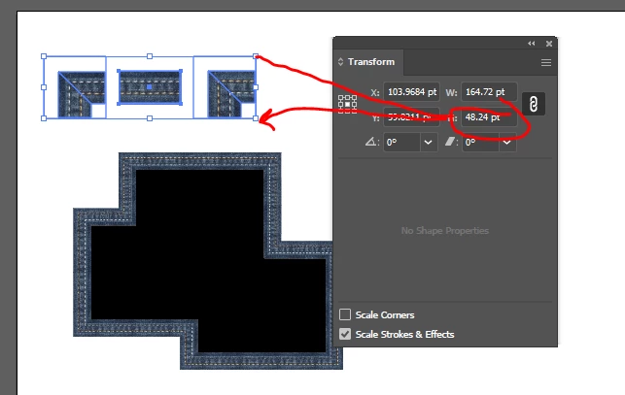Edit the W width field
This screenshot has height=395, width=625.
(489, 92)
